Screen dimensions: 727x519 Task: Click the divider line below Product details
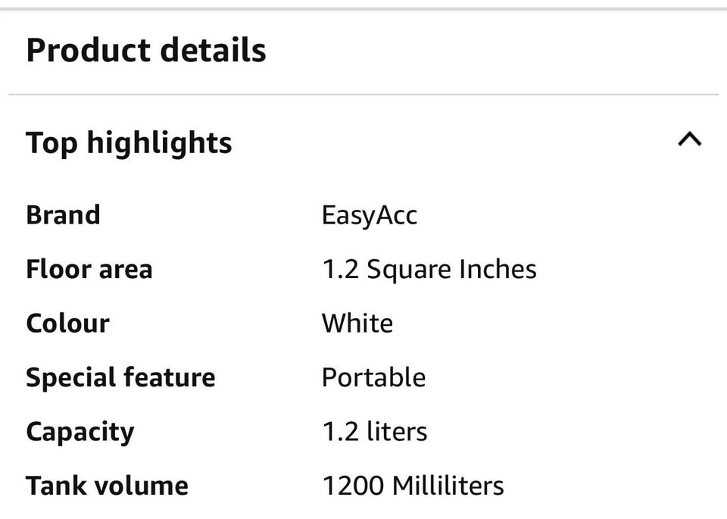pyautogui.click(x=363, y=95)
